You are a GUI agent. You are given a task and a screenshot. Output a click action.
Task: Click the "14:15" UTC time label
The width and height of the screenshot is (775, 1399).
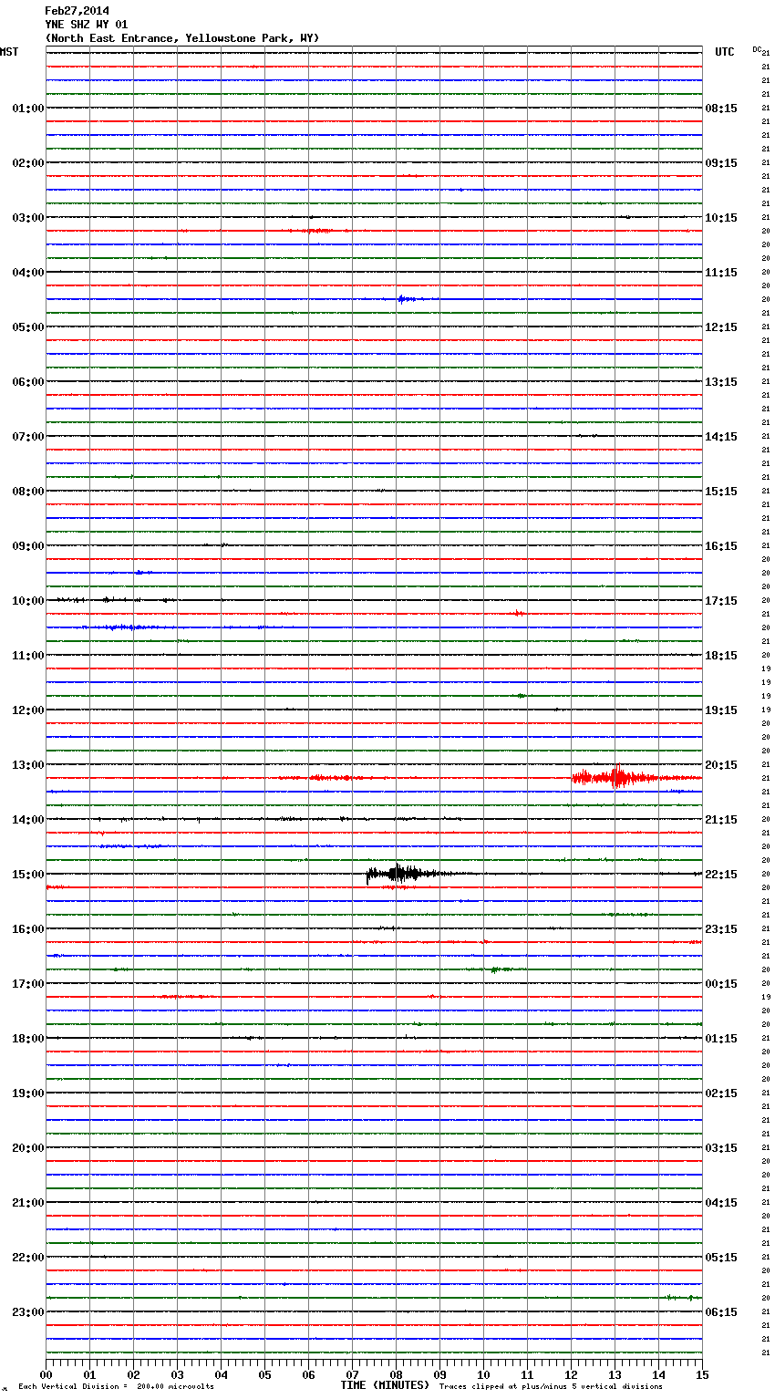(x=721, y=437)
